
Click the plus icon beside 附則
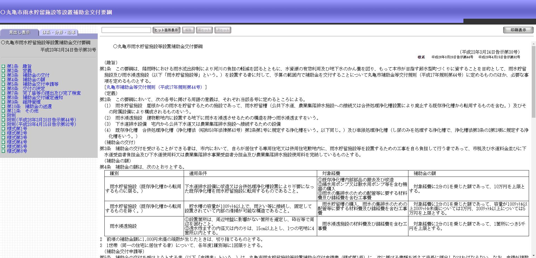(3, 115)
